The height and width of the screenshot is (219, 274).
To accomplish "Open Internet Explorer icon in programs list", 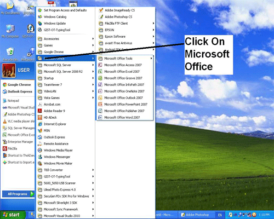I will coord(40,124).
